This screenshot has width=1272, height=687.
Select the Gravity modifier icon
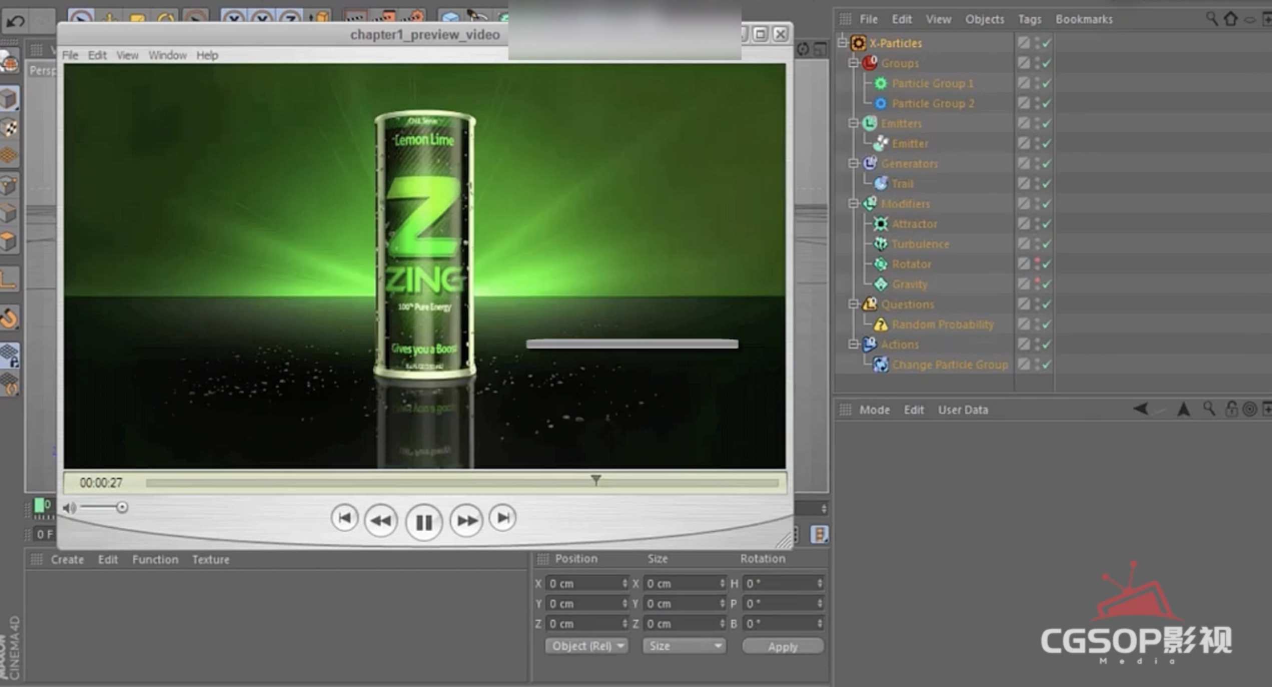point(880,284)
